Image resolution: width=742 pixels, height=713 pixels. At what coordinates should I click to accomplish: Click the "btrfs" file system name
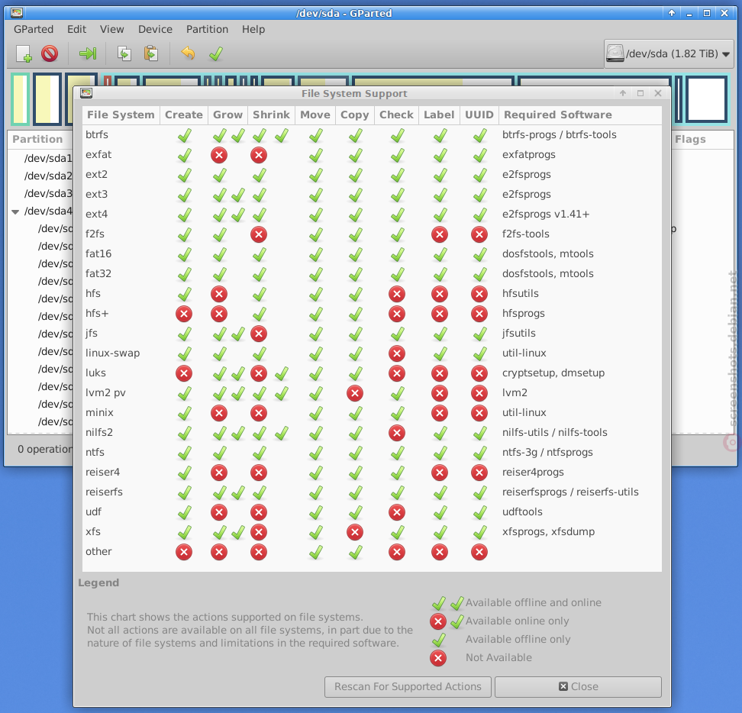tap(97, 135)
